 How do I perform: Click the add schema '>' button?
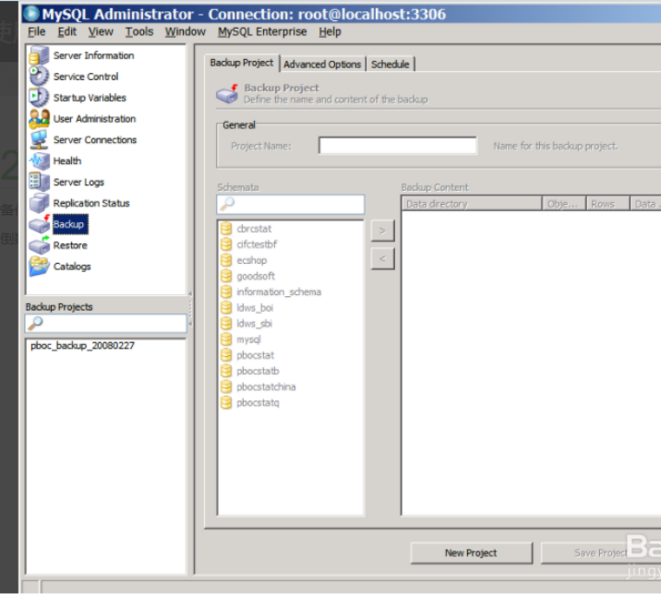pyautogui.click(x=382, y=231)
